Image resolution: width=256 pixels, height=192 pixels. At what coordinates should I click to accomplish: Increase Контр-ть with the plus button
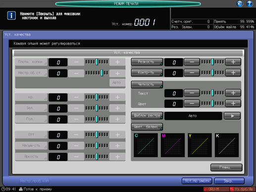pos(233,73)
